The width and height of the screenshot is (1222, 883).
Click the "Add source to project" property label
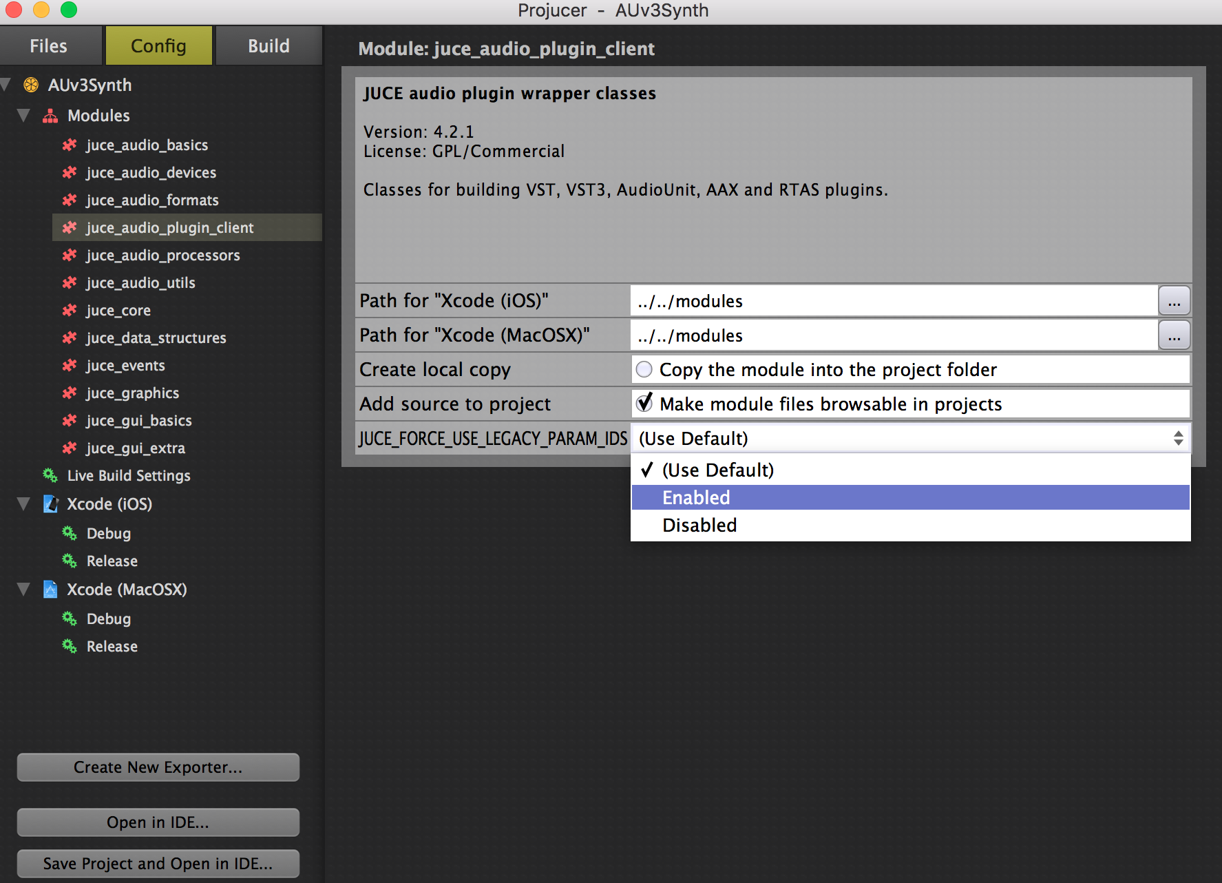point(455,404)
